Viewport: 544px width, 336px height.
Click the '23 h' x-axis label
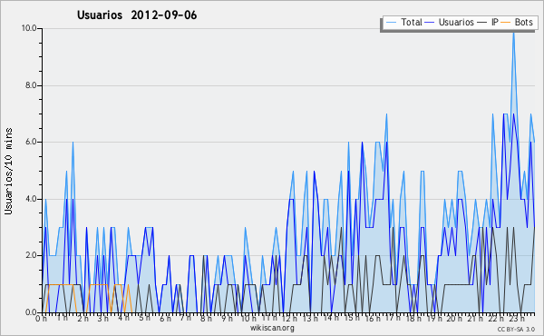(517, 319)
